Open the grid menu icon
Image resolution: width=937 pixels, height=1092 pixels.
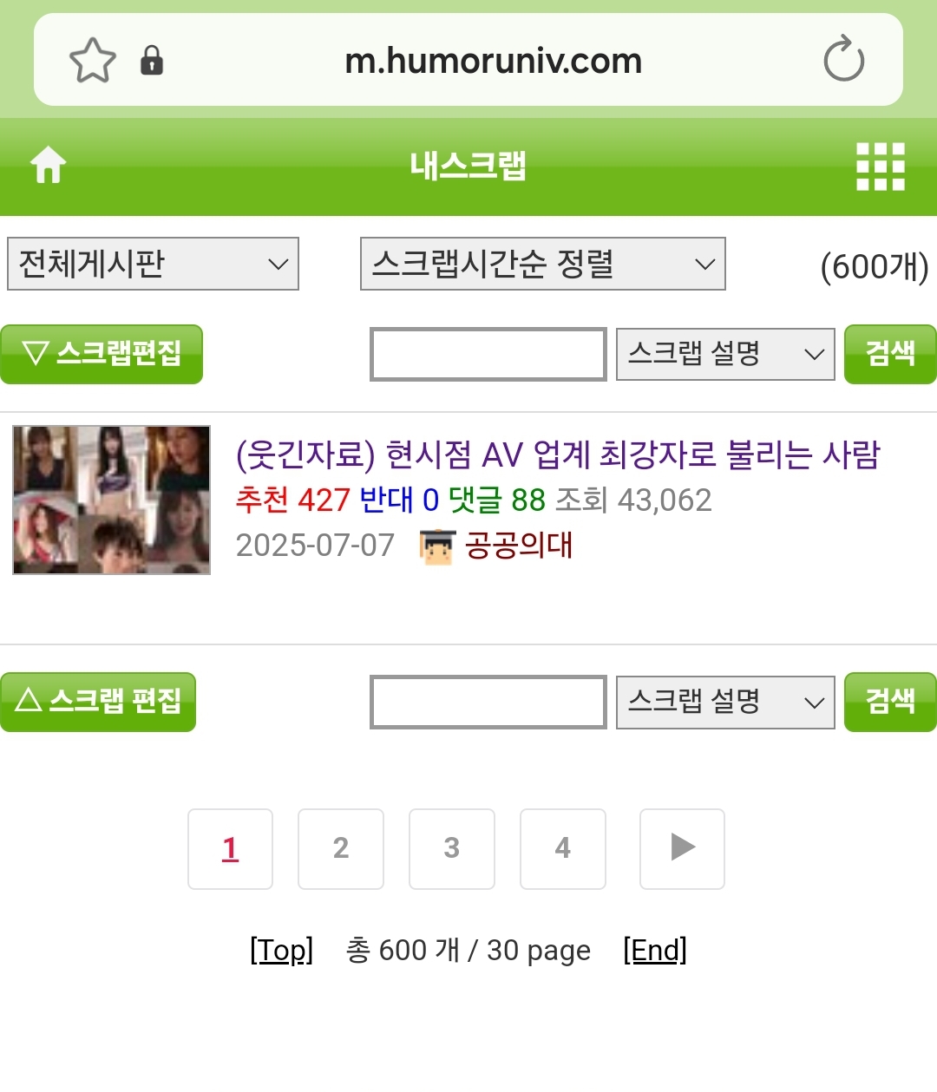[881, 166]
